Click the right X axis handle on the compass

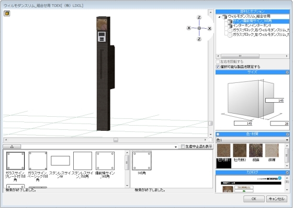point(209,28)
